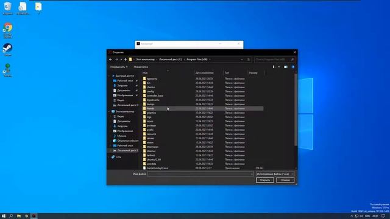Go up one folder level with up arrow

click(126, 60)
